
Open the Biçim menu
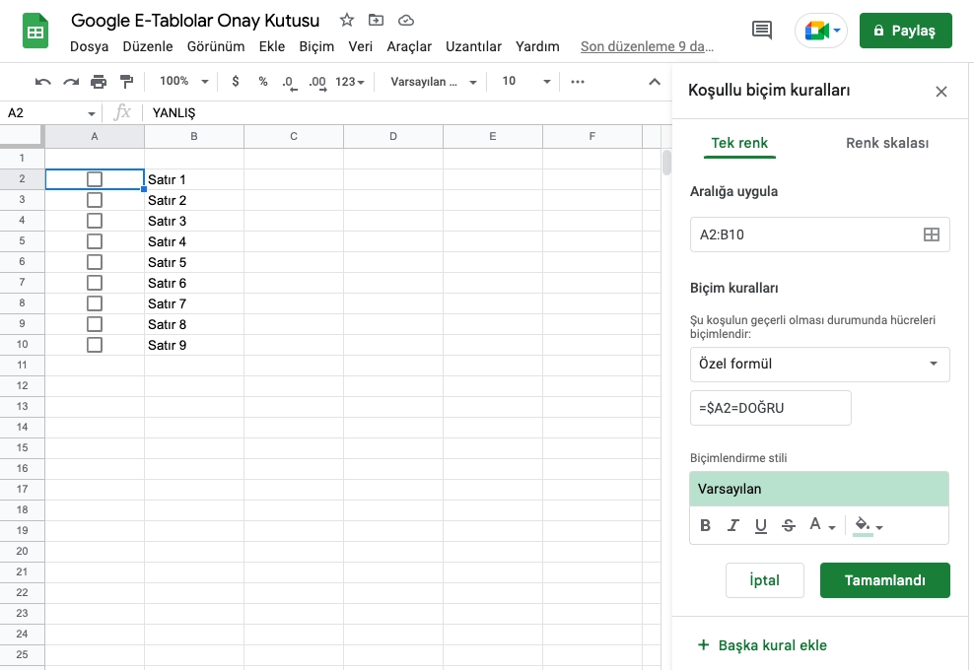[x=316, y=46]
